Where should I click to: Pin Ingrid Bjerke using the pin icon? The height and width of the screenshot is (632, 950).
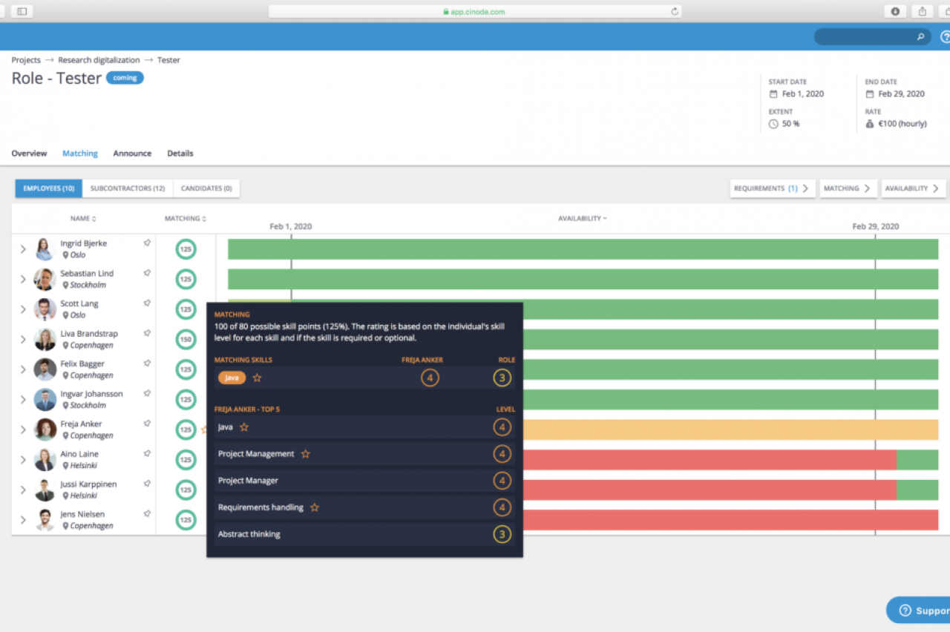[147, 243]
